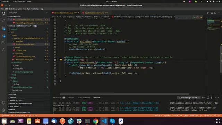Select Java Debug Console terminal dropdown
Screen dimensions: 222x125
pos(189,98)
